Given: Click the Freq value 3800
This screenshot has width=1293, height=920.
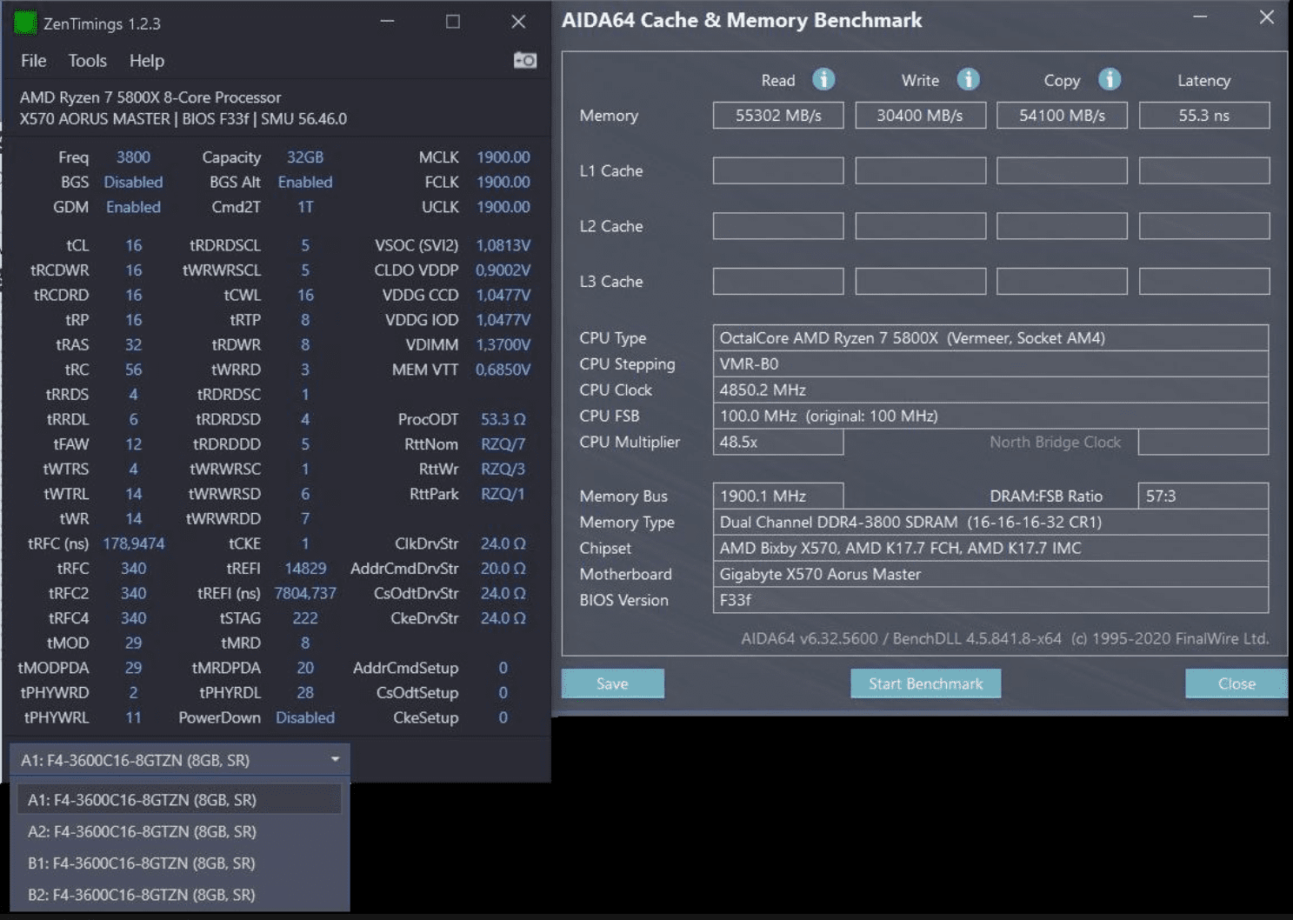Looking at the screenshot, I should click(133, 157).
